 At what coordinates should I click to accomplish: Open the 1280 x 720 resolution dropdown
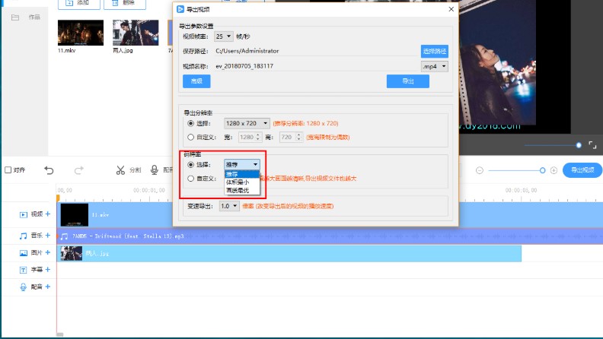[x=247, y=122]
